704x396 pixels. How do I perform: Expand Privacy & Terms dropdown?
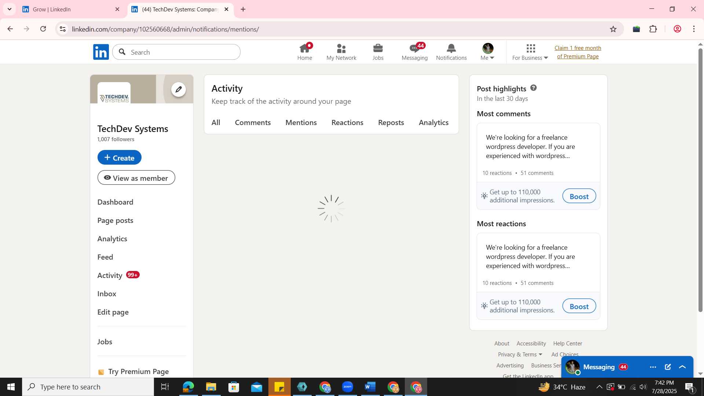520,355
